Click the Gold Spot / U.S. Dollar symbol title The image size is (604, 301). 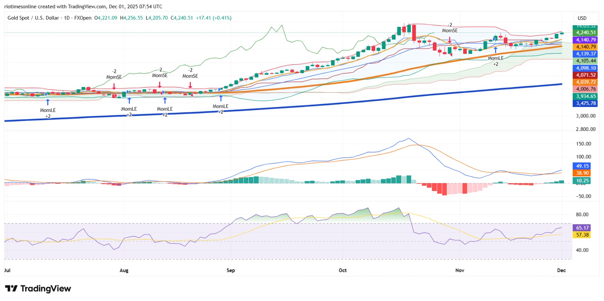(33, 18)
